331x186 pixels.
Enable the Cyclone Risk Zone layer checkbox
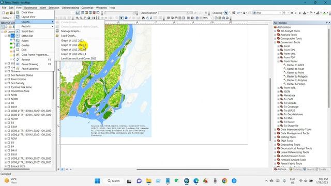9,87
